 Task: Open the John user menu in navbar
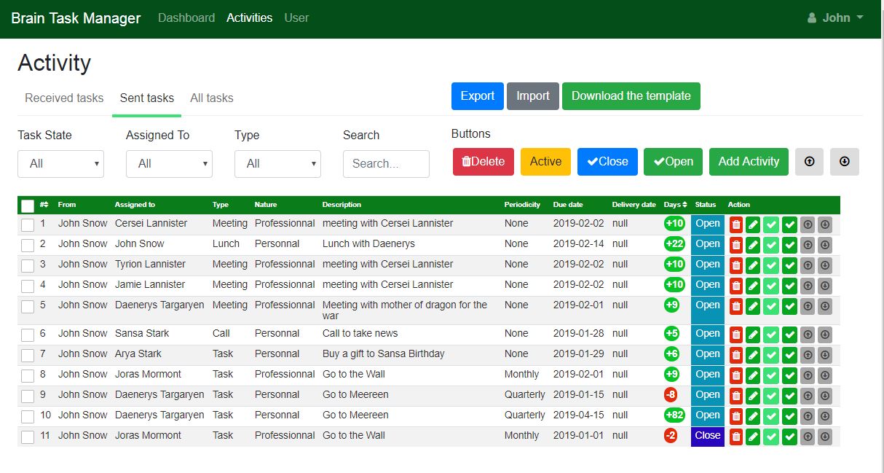pos(836,18)
